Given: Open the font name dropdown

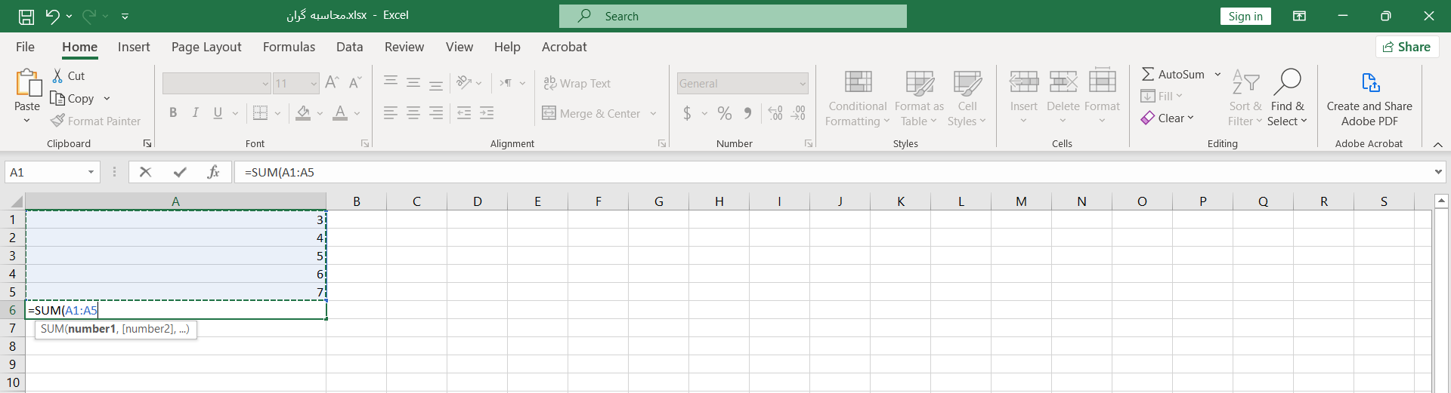Looking at the screenshot, I should tap(265, 84).
